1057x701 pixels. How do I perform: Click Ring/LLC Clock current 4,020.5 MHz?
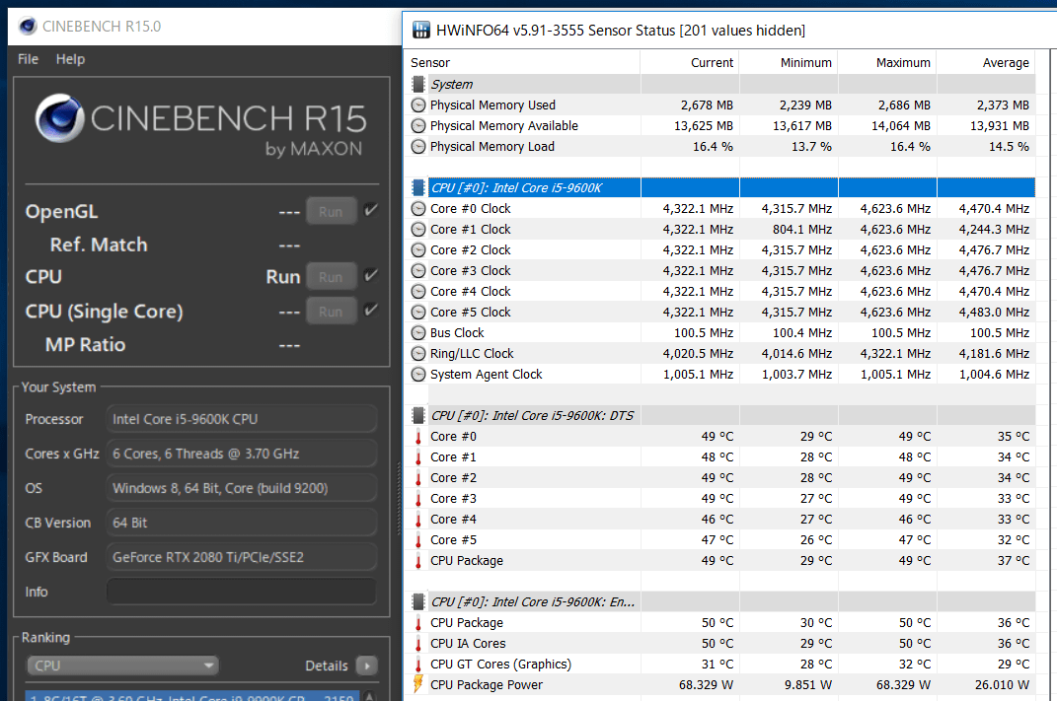coord(698,354)
